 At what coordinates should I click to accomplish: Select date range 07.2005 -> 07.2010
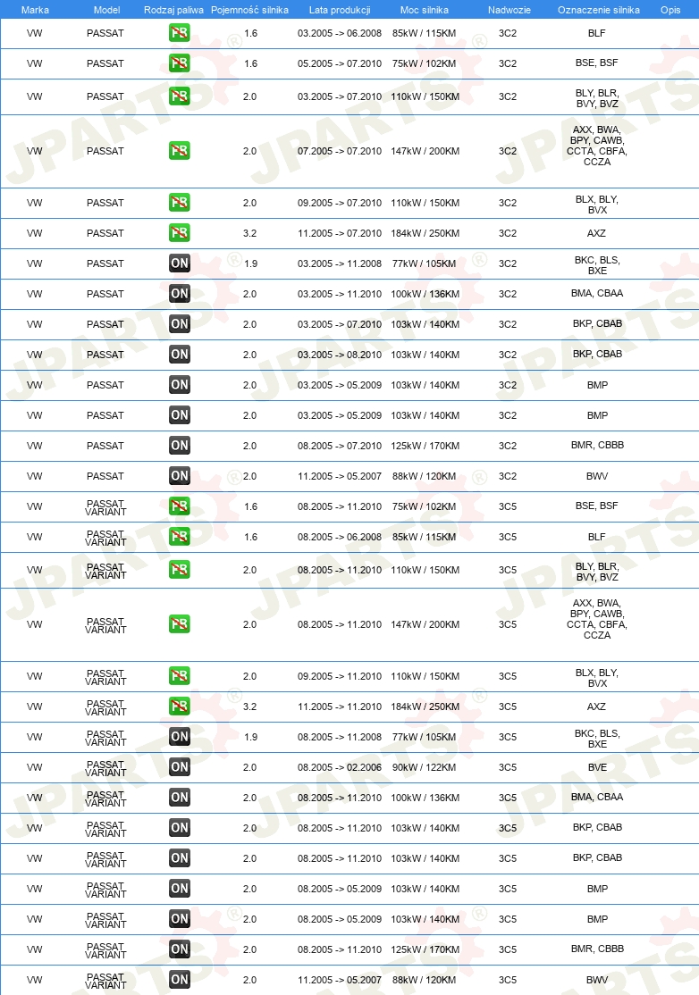tap(340, 151)
